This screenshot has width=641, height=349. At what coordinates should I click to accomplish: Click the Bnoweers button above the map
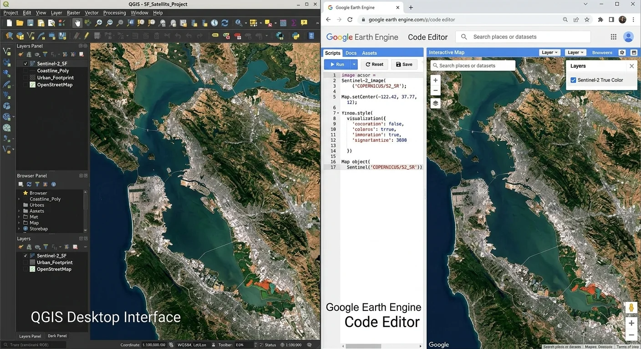click(602, 53)
